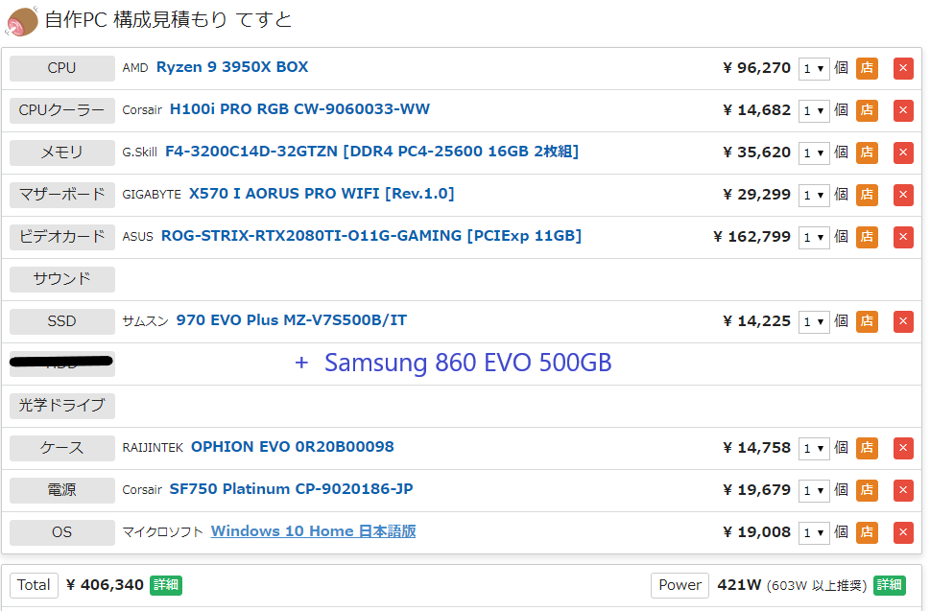Select the CPU category button
The image size is (930, 611).
pyautogui.click(x=62, y=68)
